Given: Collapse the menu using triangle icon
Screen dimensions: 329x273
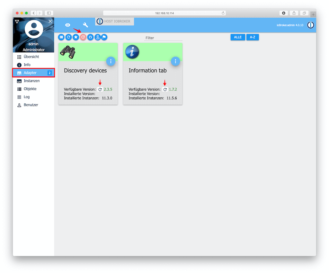Looking at the screenshot, I should [x=17, y=22].
